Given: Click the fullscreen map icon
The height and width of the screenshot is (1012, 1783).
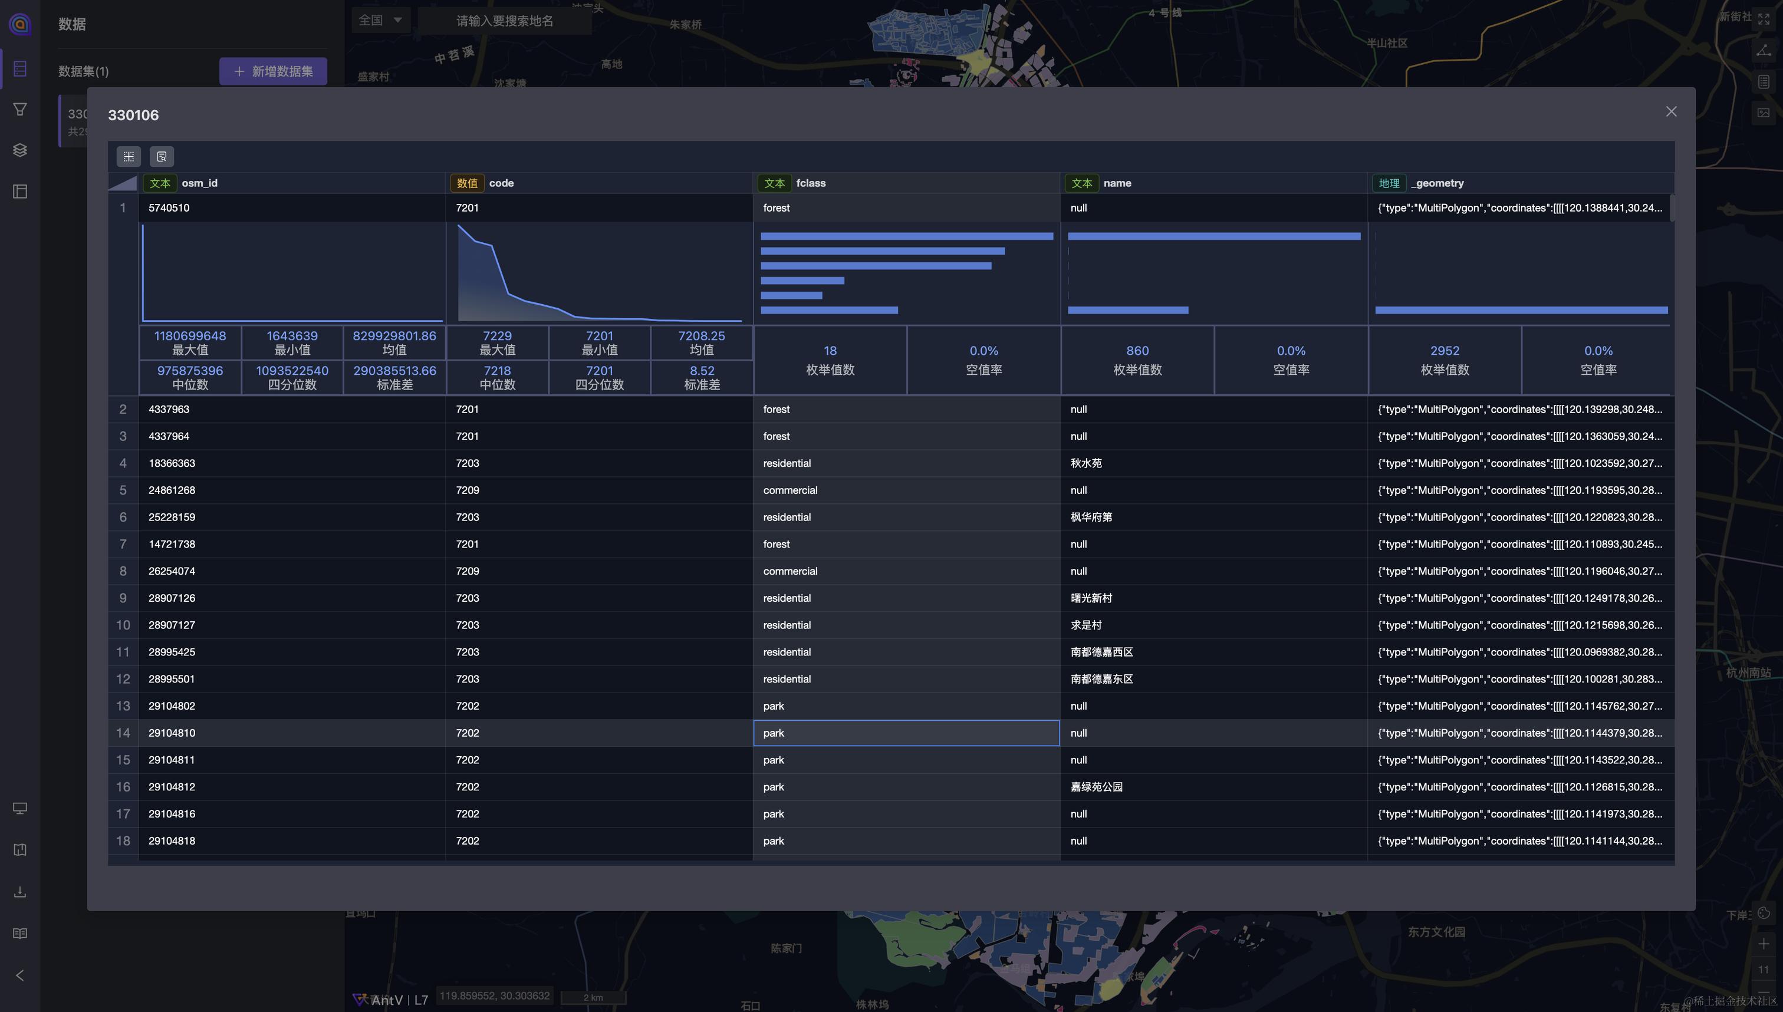Looking at the screenshot, I should click(1764, 19).
